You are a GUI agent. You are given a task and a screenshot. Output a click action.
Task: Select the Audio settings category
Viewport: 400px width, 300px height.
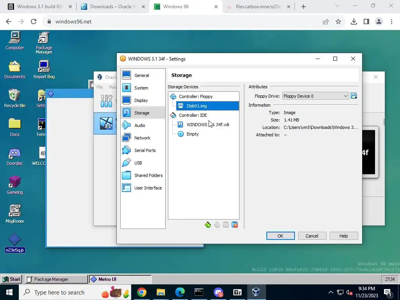143,125
